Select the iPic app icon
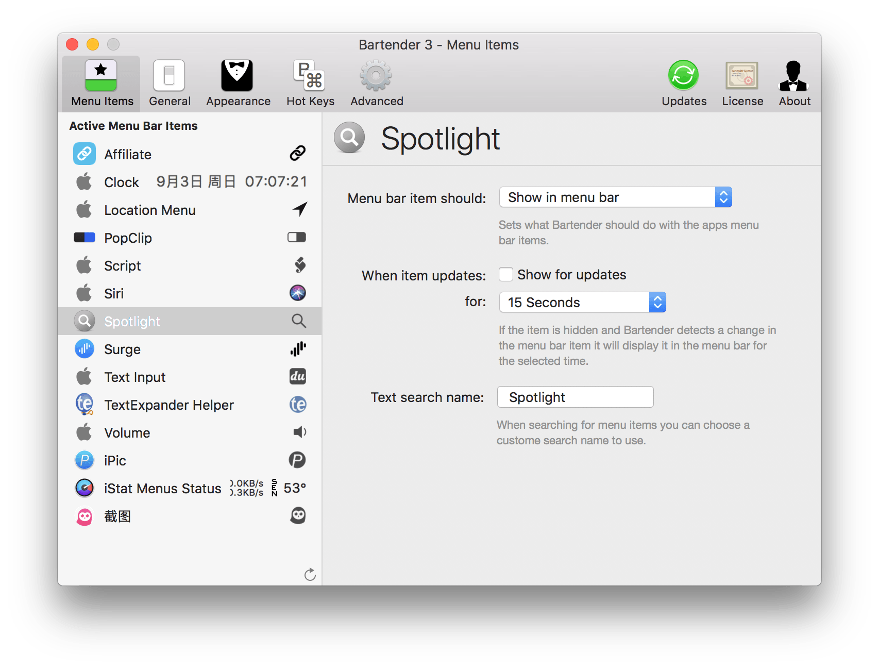The image size is (879, 668). tap(84, 460)
